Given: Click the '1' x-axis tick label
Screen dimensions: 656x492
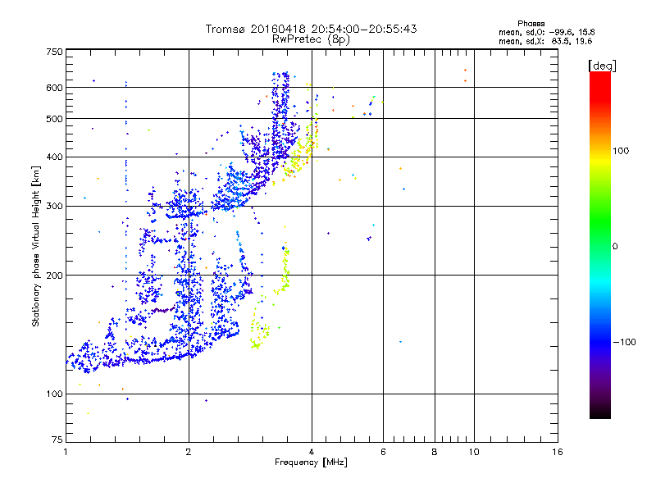Looking at the screenshot, I should pyautogui.click(x=66, y=452).
